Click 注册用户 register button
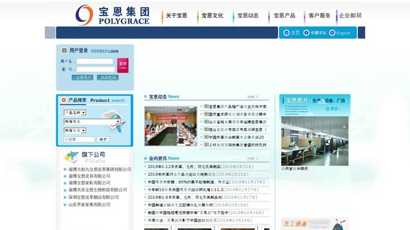Viewport: 410px width, 230px height. 83,77
